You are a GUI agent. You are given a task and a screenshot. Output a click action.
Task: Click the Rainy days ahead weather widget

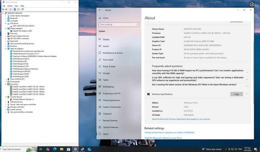pos(212,149)
